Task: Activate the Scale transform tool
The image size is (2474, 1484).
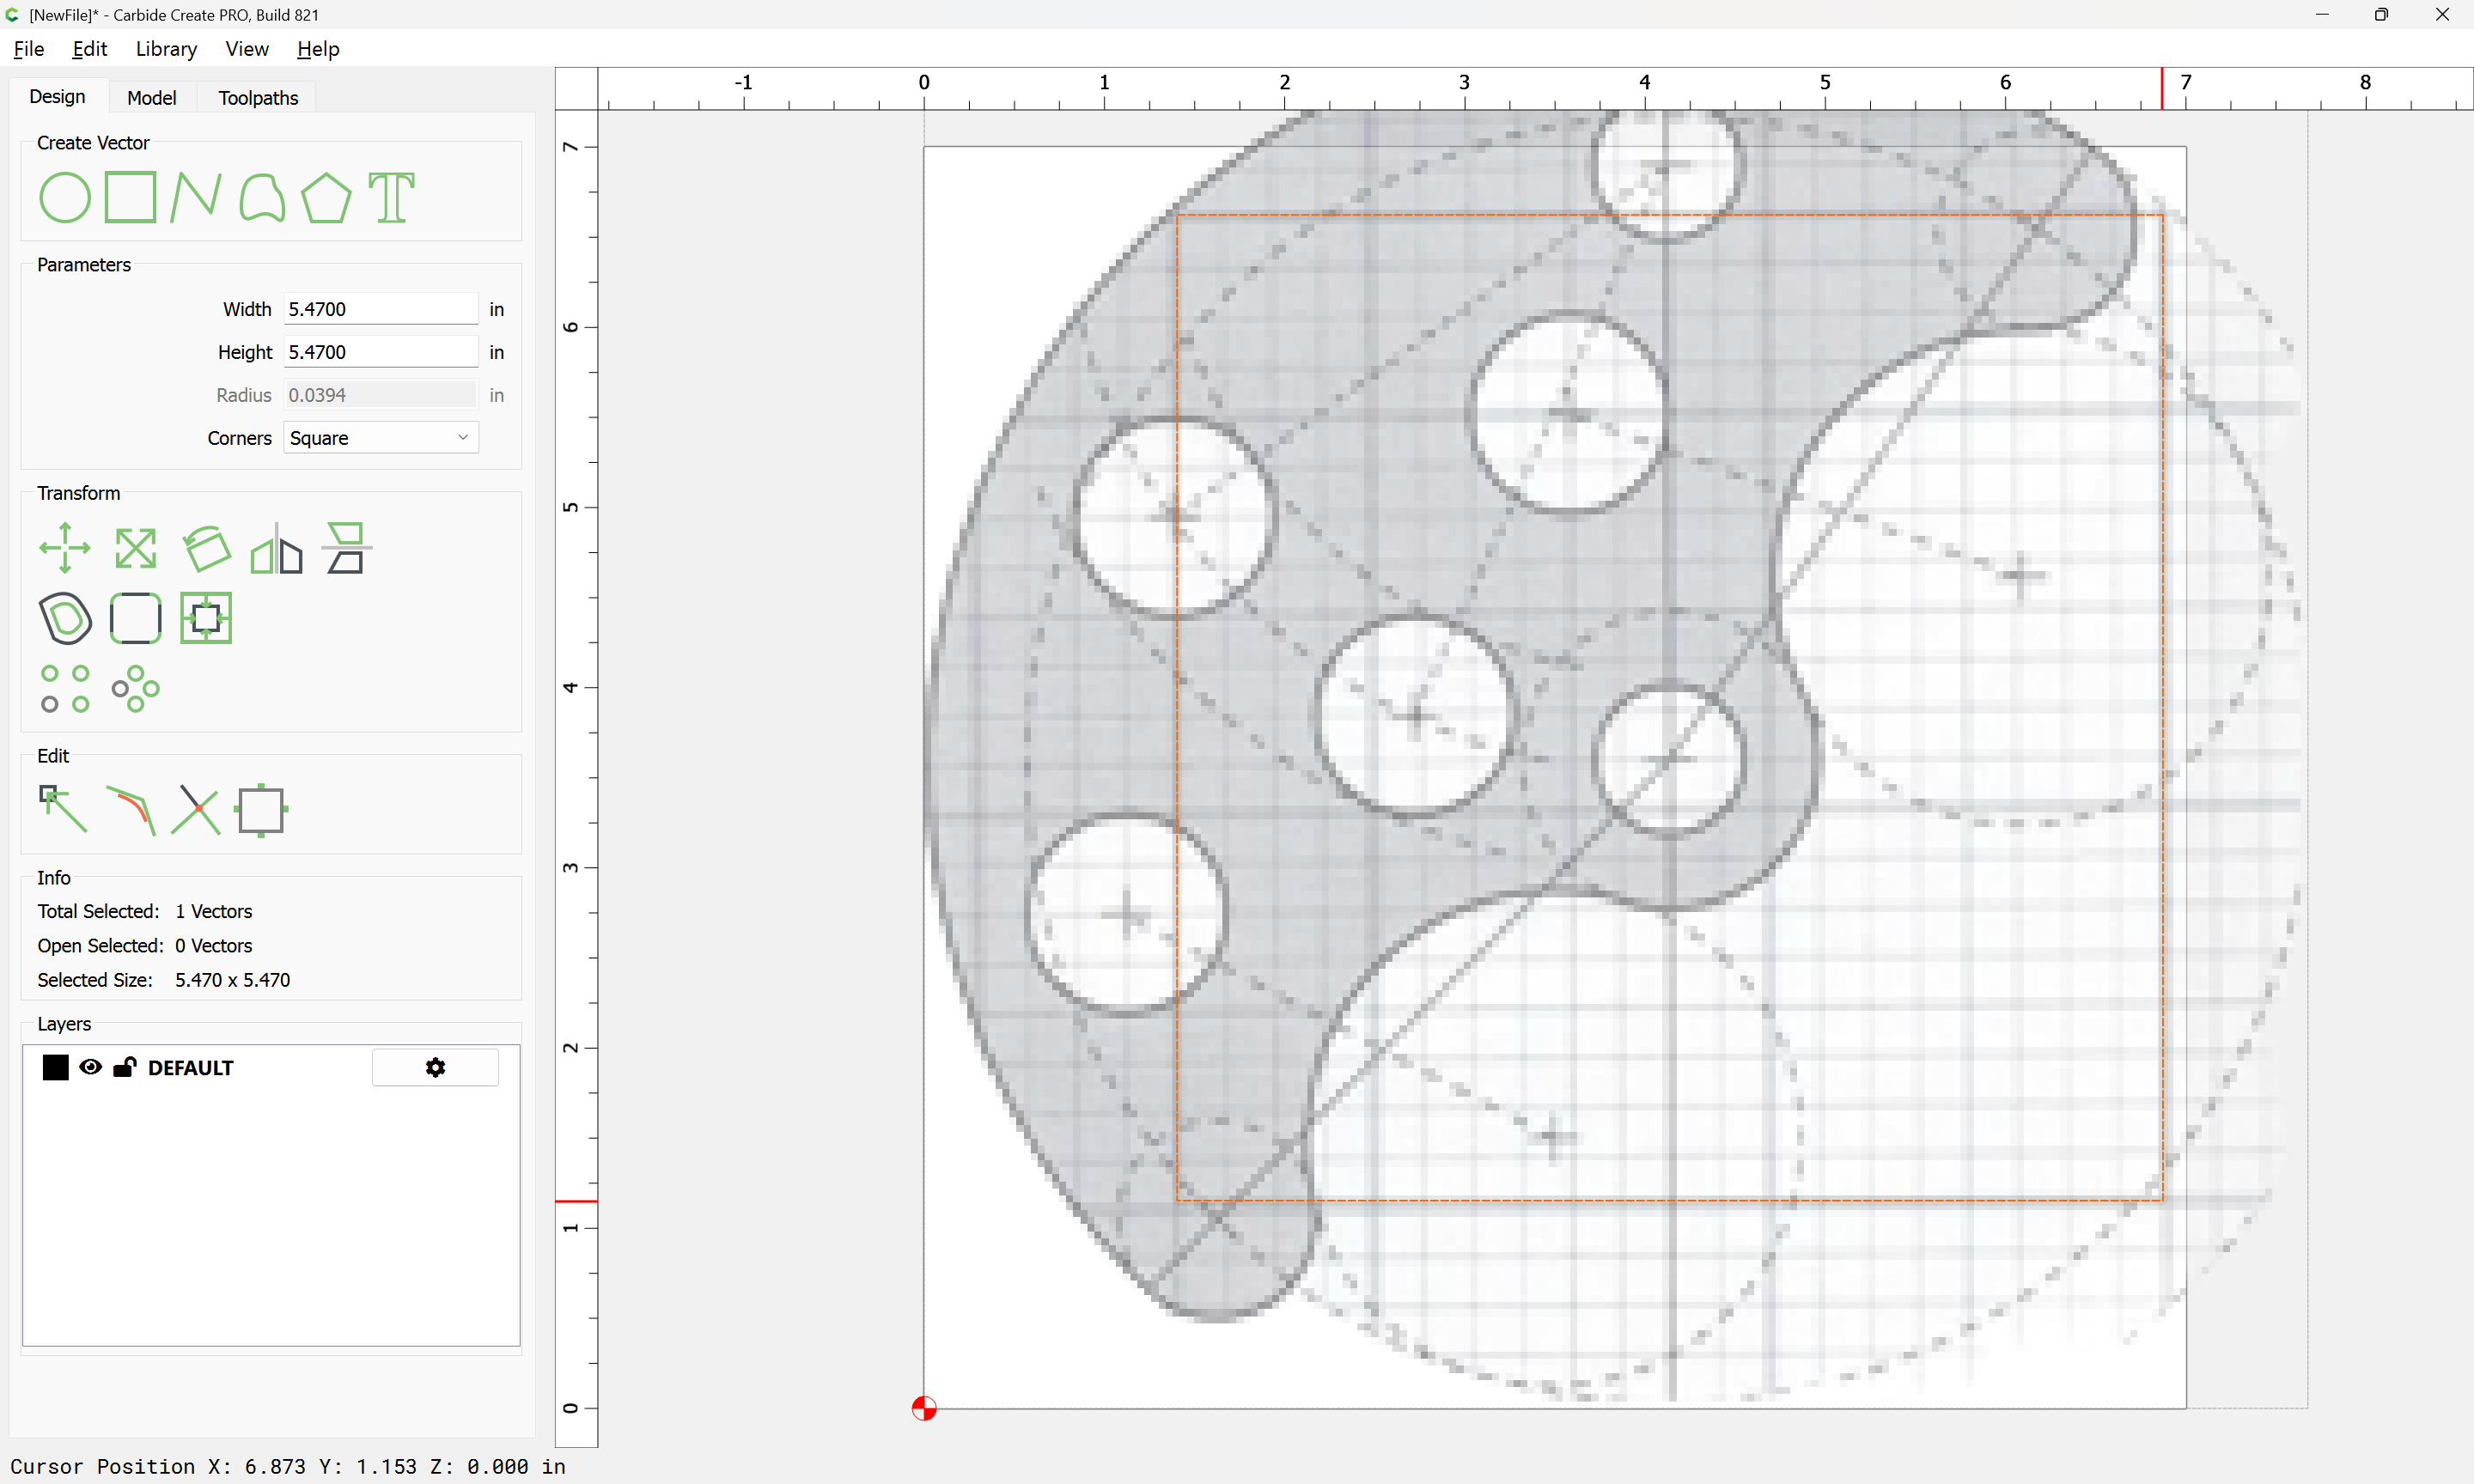Action: coord(136,548)
